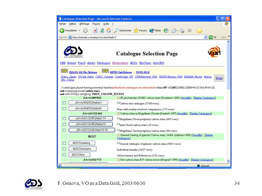Open ReadMe link for Kontizas+ 2001

tap(186, 98)
